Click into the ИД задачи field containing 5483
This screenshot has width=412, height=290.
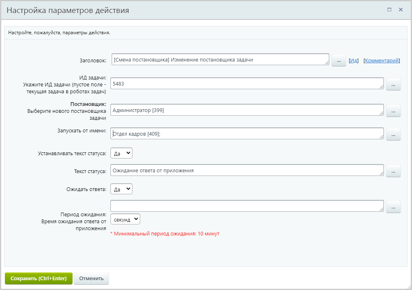coord(247,83)
